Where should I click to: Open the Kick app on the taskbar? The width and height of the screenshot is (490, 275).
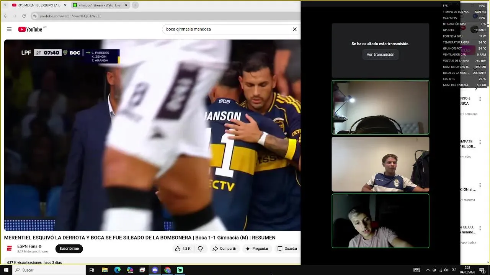pyautogui.click(x=180, y=270)
